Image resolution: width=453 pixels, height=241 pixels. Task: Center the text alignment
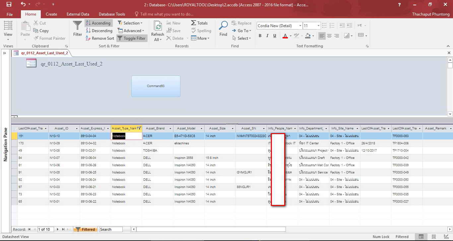pyautogui.click(x=329, y=36)
